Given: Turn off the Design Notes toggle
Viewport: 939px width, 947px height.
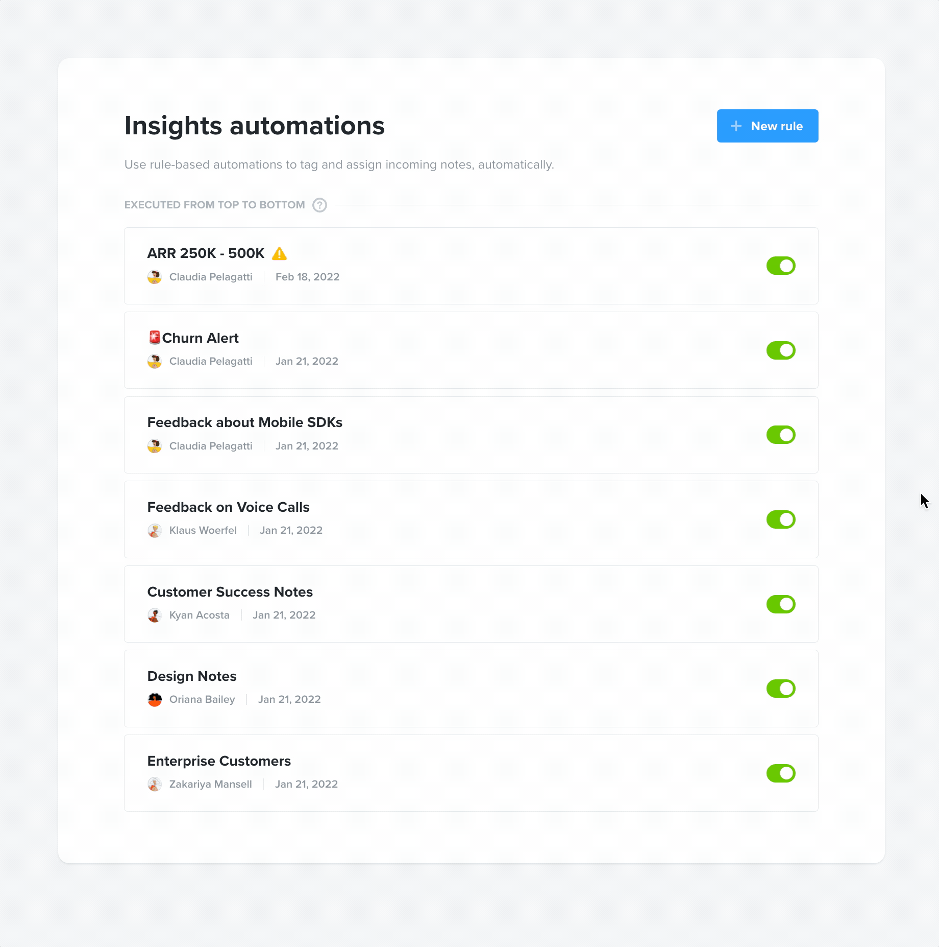Looking at the screenshot, I should tap(781, 689).
